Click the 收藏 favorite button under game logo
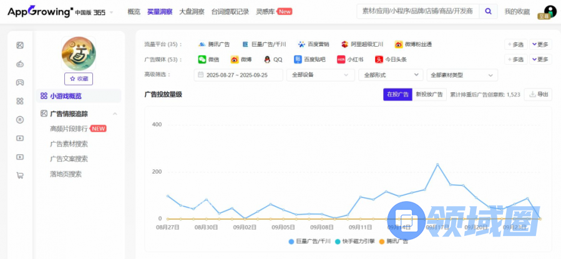Screen dimensions: 561x259 click(x=79, y=78)
